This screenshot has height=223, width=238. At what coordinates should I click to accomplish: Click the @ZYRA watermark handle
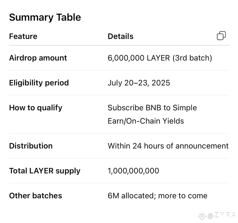[222, 215]
